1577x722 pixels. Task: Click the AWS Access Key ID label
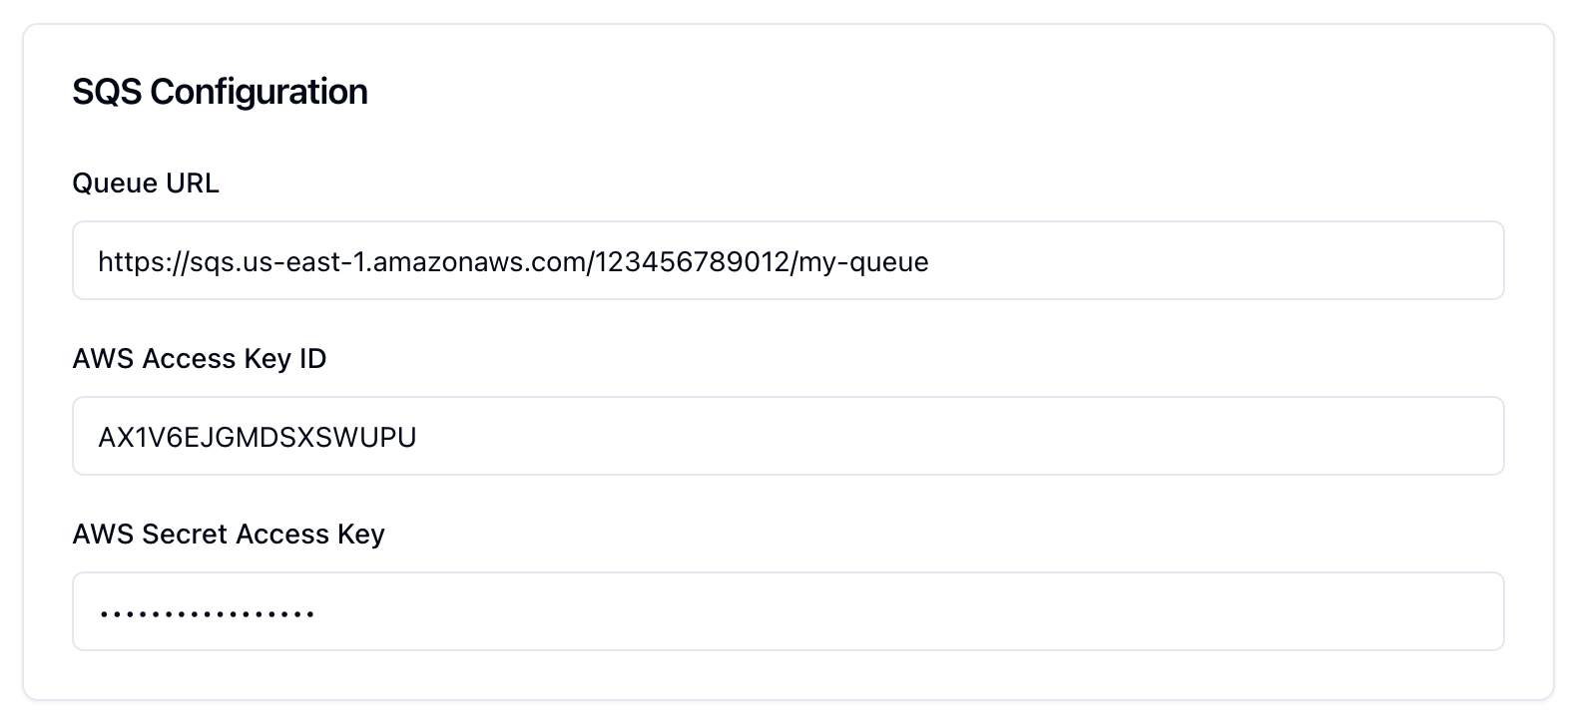(200, 358)
